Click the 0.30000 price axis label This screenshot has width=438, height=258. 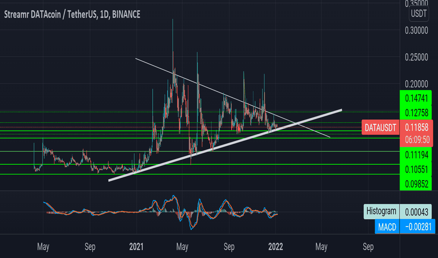click(416, 30)
